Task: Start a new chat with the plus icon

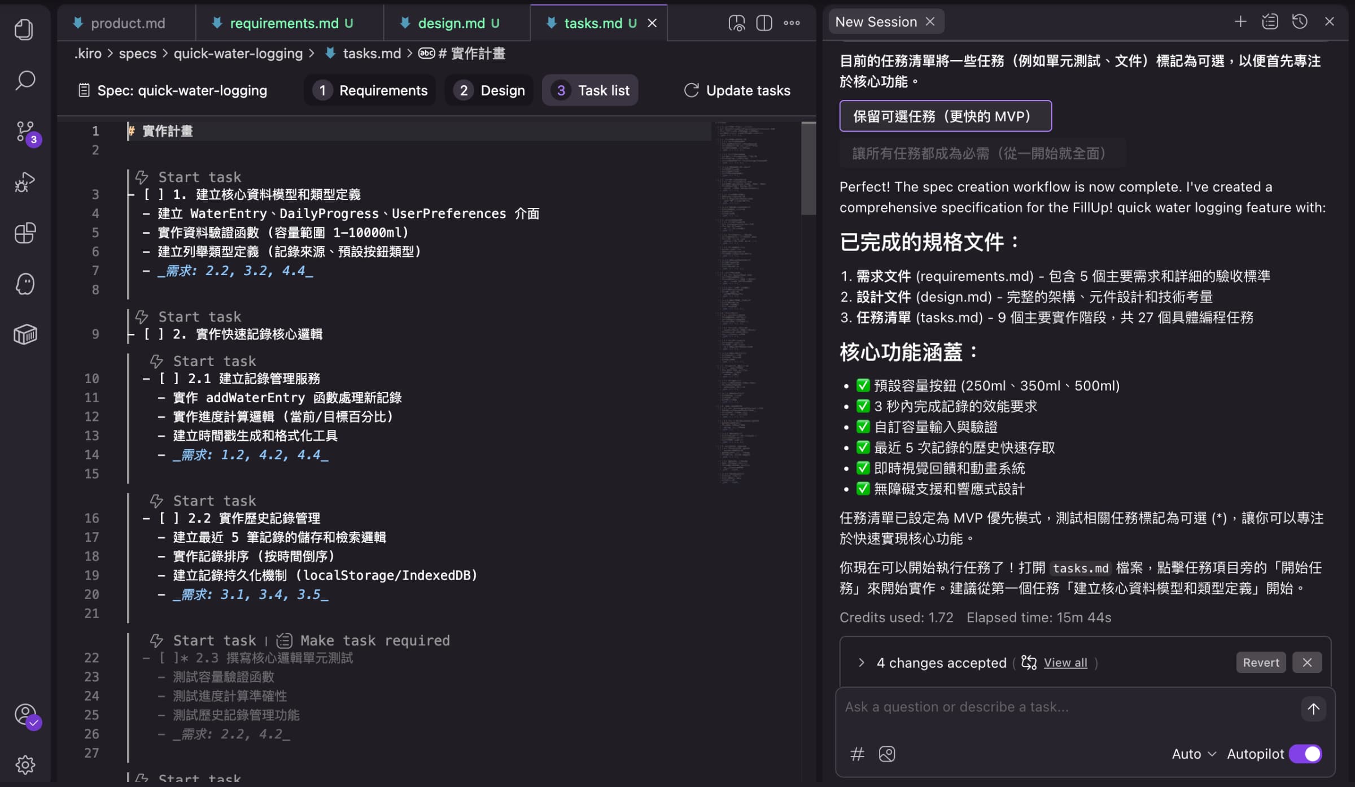Action: point(1240,21)
